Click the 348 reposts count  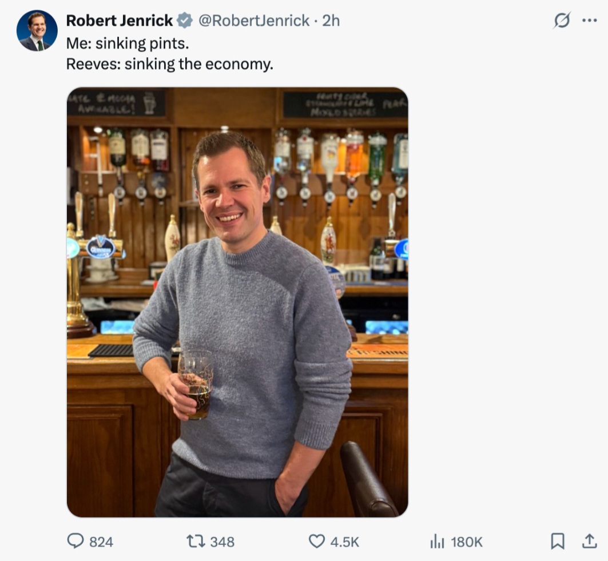coord(222,542)
